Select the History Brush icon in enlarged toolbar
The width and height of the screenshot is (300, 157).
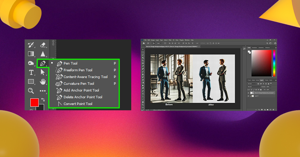31,45
